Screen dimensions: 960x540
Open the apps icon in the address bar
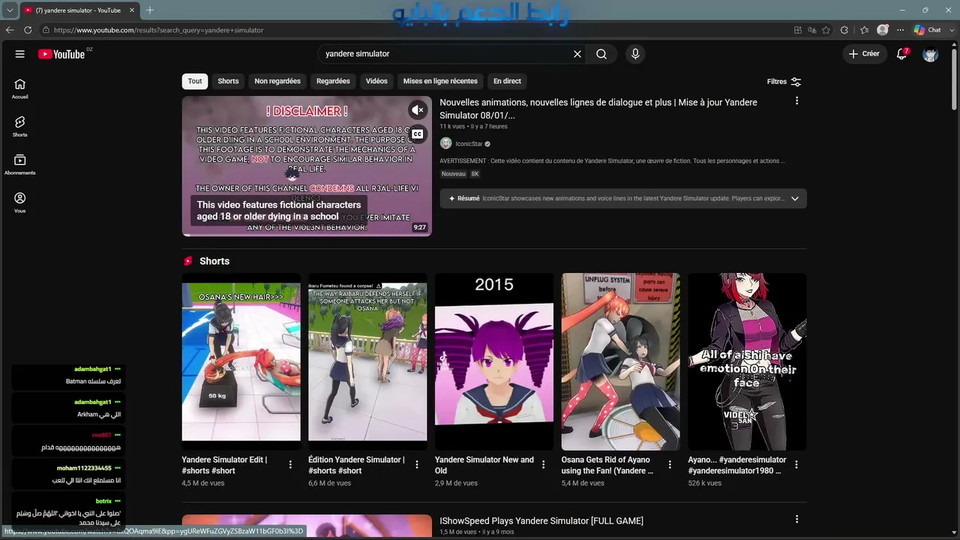pos(797,30)
